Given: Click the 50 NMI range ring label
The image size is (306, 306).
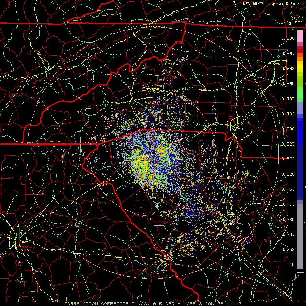Looking at the screenshot, I should [153, 90].
